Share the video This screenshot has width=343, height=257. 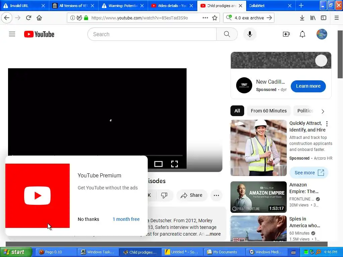pyautogui.click(x=191, y=195)
